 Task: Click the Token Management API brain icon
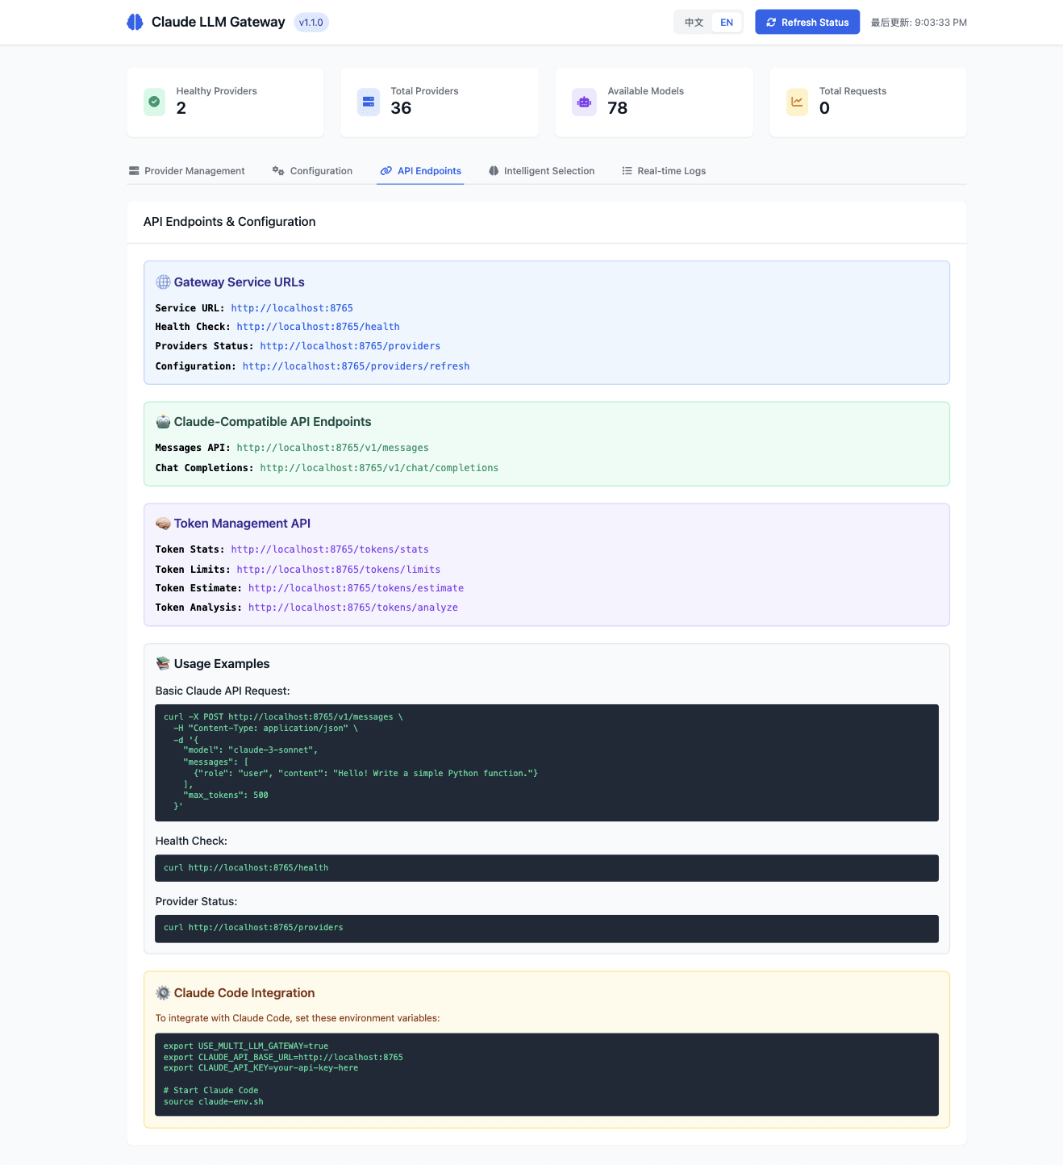click(x=163, y=523)
